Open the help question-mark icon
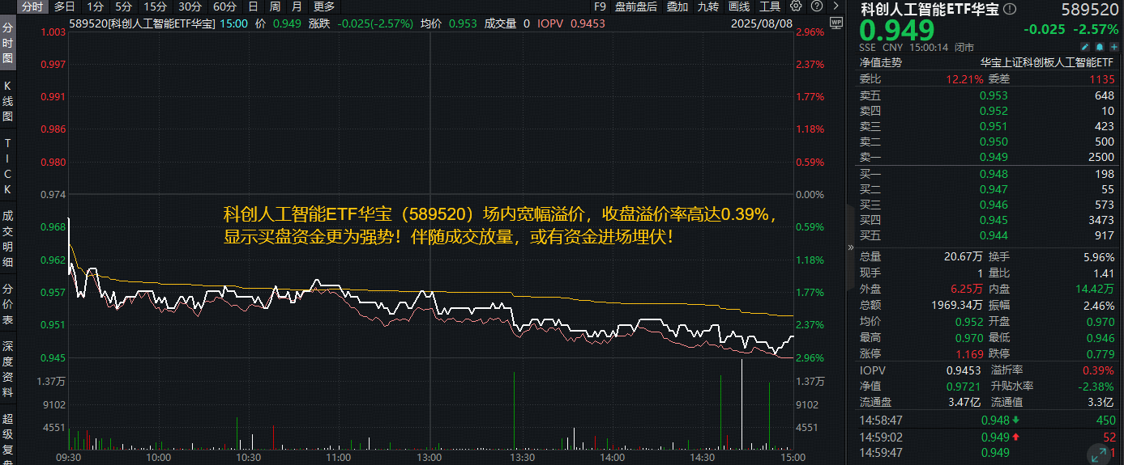 pyautogui.click(x=817, y=6)
